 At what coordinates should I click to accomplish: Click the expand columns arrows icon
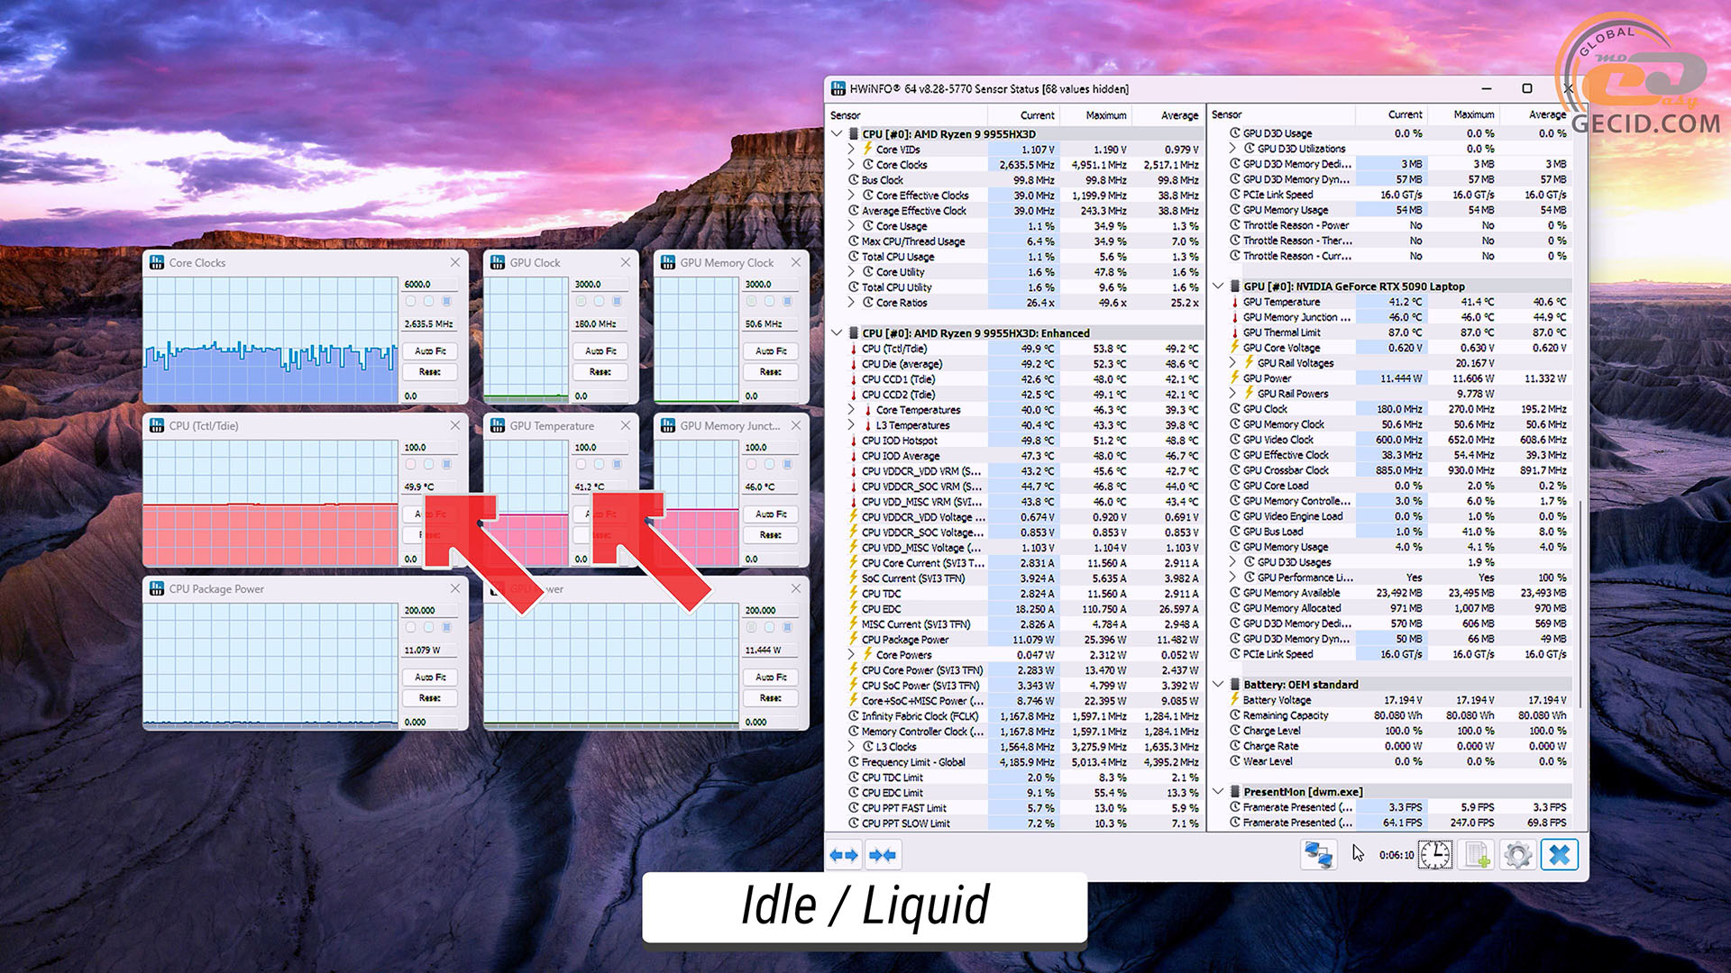click(x=844, y=854)
